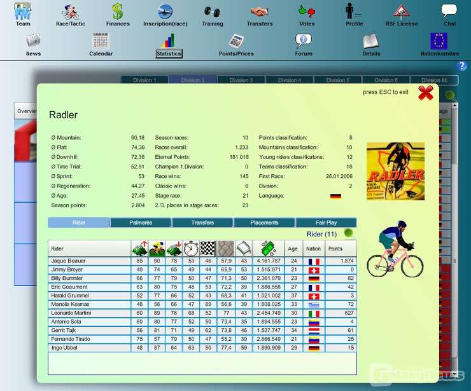Select the Division 3 tab
The width and height of the screenshot is (471, 391).
pyautogui.click(x=241, y=80)
